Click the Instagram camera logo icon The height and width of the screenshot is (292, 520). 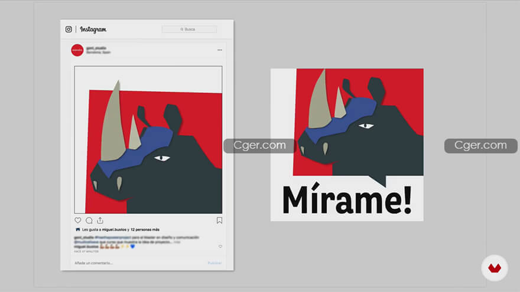pos(69,29)
